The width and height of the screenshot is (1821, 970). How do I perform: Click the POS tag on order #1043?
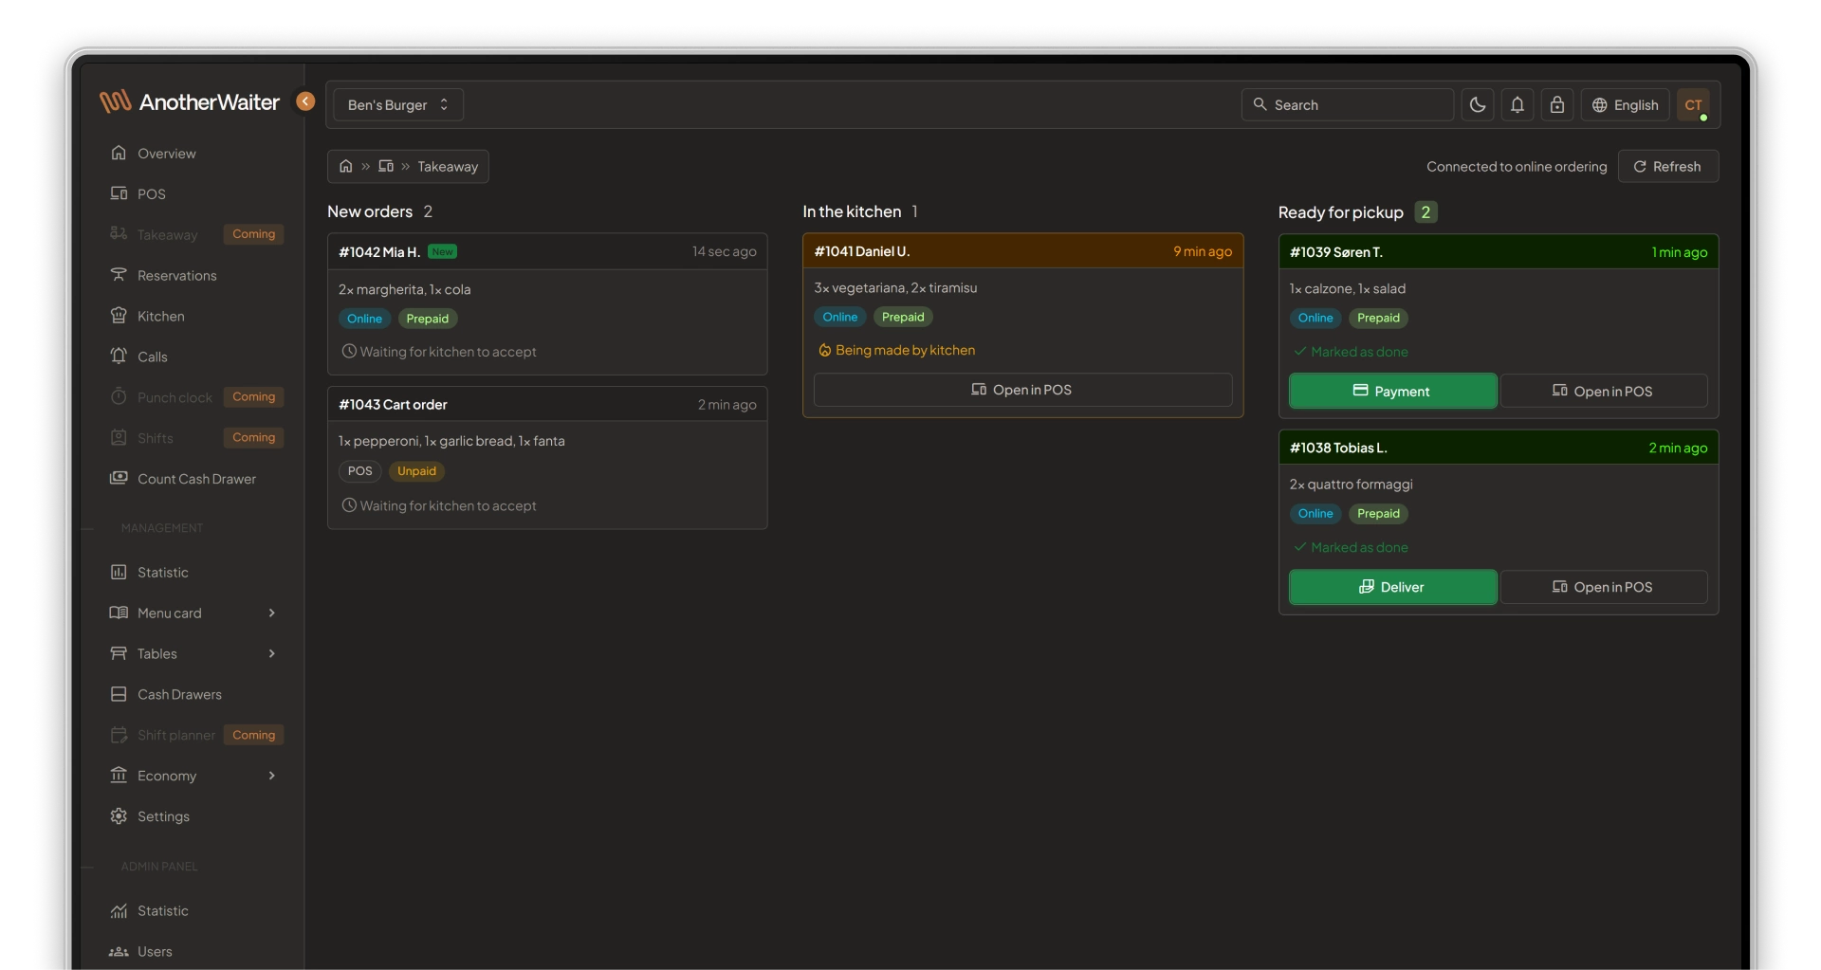click(359, 471)
